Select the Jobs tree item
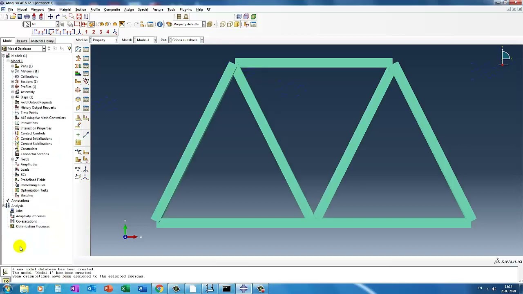The image size is (523, 294). click(19, 211)
